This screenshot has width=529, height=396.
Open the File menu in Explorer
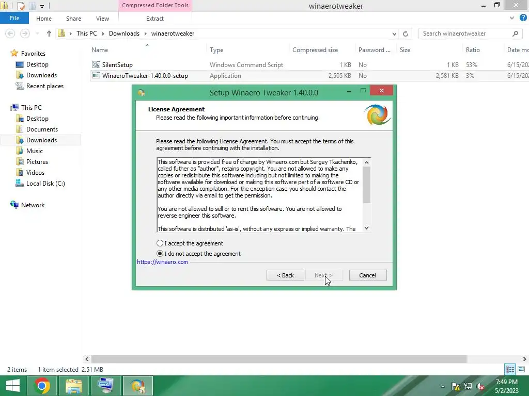[14, 18]
